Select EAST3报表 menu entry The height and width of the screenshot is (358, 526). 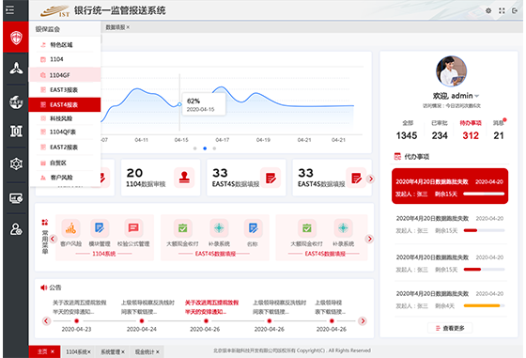(x=65, y=89)
